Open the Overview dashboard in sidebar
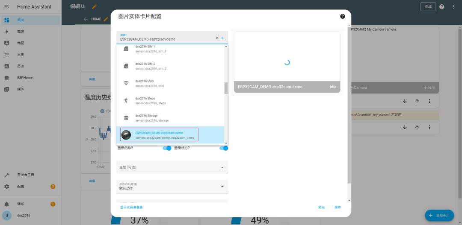Viewport: 462px width, 225px height. click(31, 20)
